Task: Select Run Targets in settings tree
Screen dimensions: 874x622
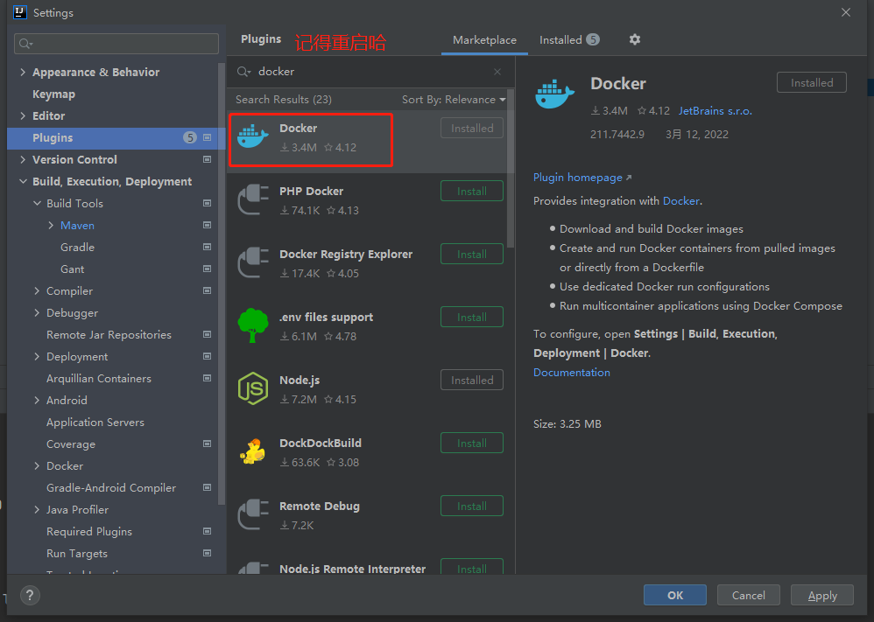Action: pos(77,554)
